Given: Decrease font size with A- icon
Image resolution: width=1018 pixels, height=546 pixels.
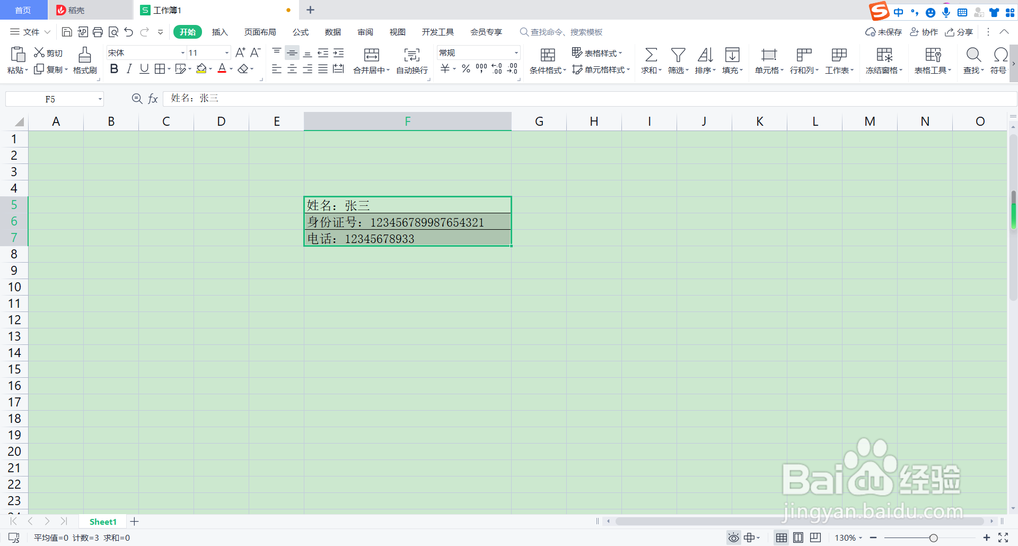Looking at the screenshot, I should point(256,53).
